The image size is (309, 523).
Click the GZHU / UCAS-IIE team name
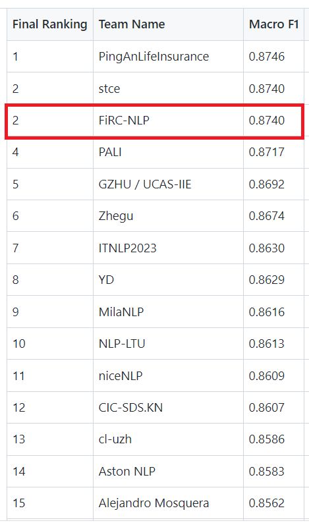click(x=145, y=184)
